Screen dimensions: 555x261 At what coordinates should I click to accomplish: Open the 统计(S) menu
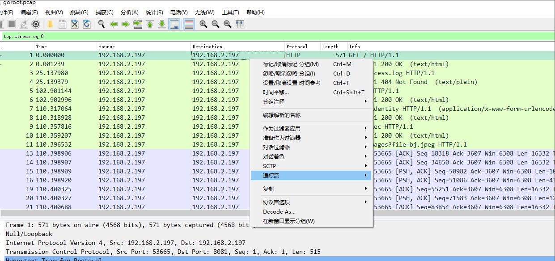click(154, 12)
